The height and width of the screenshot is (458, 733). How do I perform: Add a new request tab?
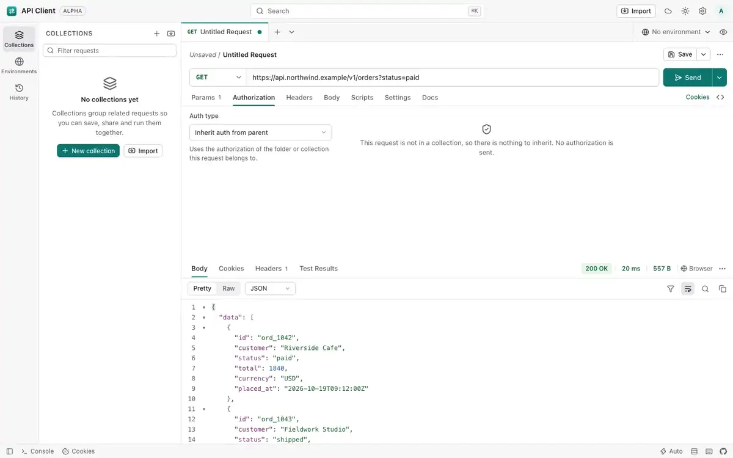(x=277, y=32)
